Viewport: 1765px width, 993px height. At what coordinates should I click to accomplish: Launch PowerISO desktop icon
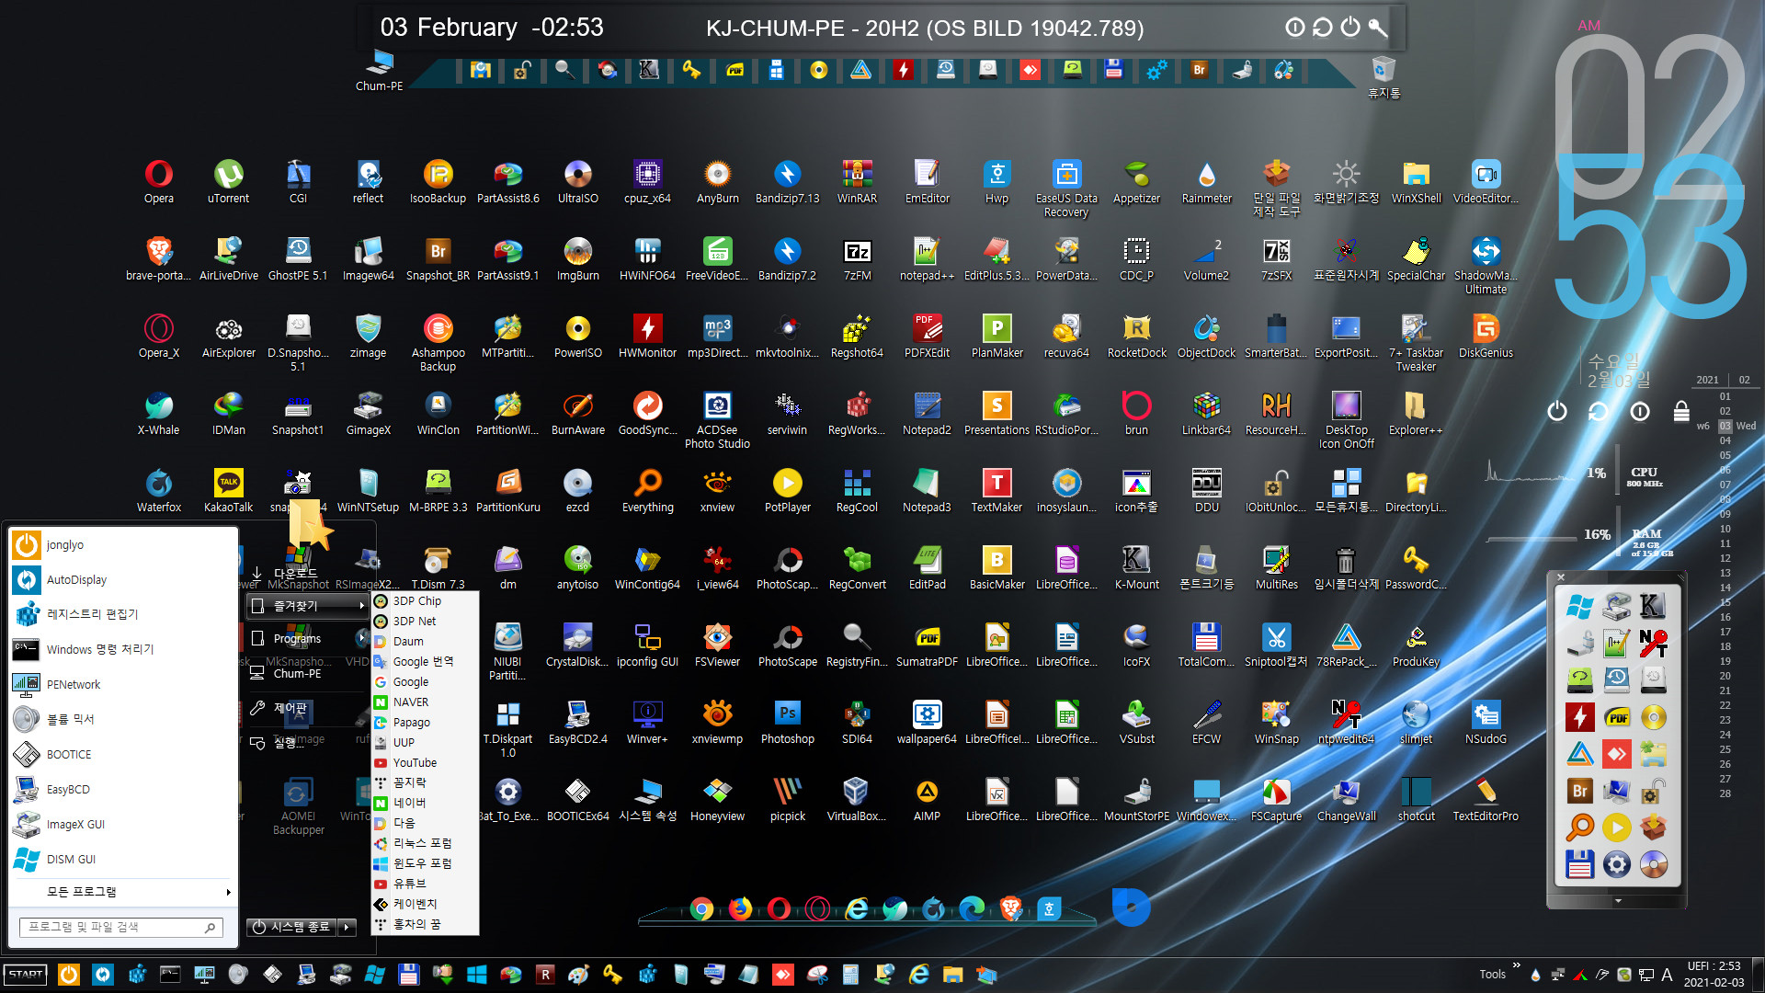coord(577,336)
